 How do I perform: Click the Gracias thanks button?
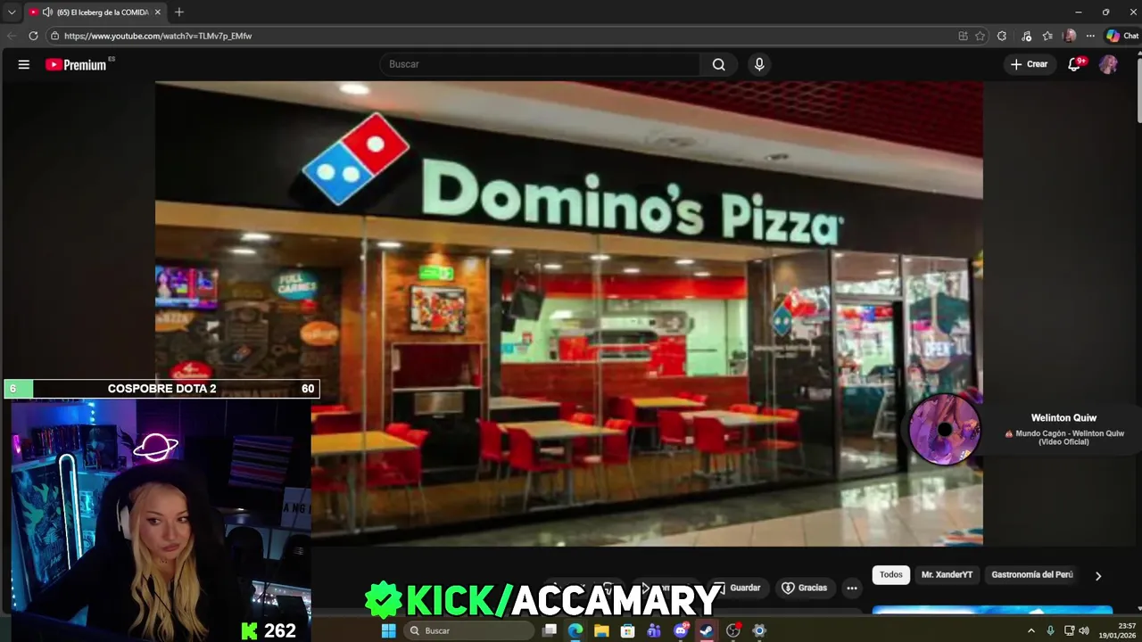click(x=805, y=588)
